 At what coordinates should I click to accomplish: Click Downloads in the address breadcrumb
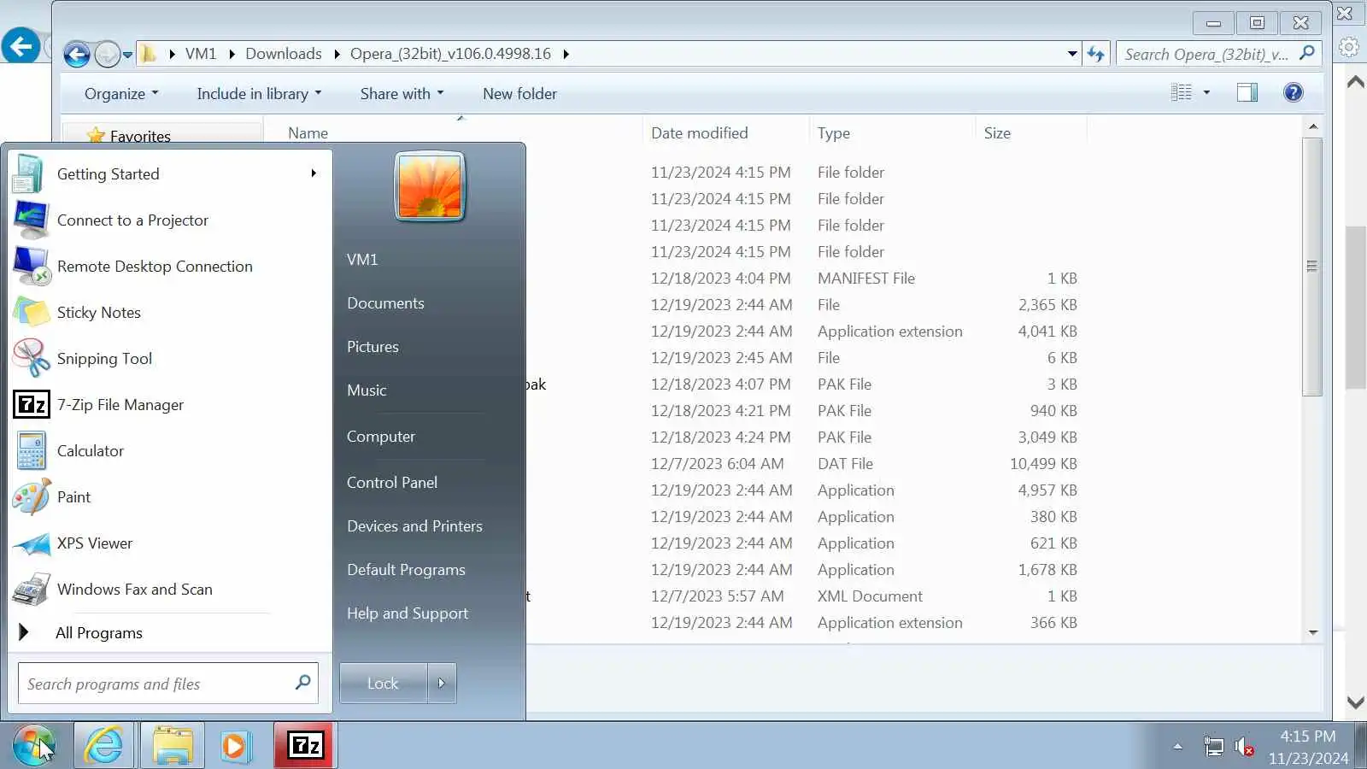pos(284,54)
